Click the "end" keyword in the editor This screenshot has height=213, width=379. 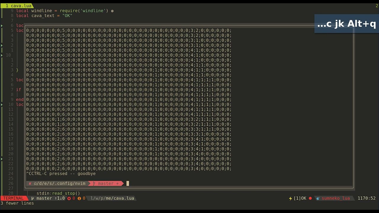click(20, 100)
